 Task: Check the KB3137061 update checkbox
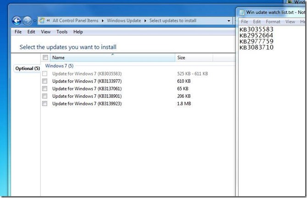(x=45, y=88)
